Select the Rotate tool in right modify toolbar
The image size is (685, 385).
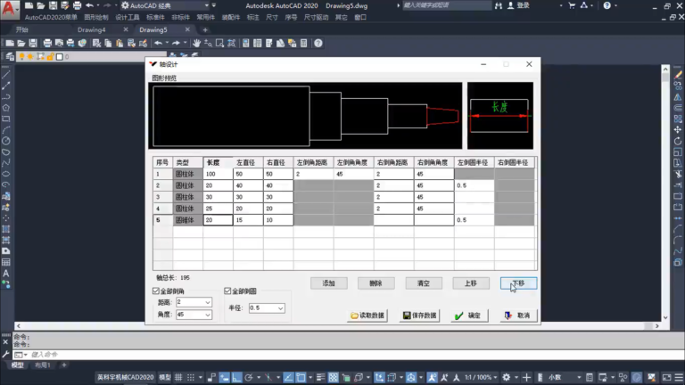(x=678, y=141)
